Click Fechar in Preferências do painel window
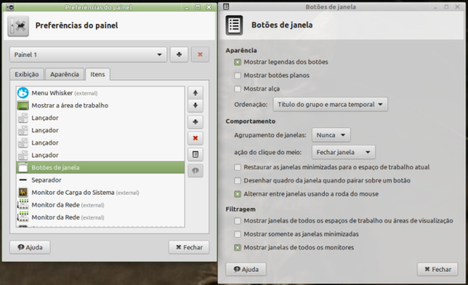This screenshot has width=468, height=285. tap(189, 248)
